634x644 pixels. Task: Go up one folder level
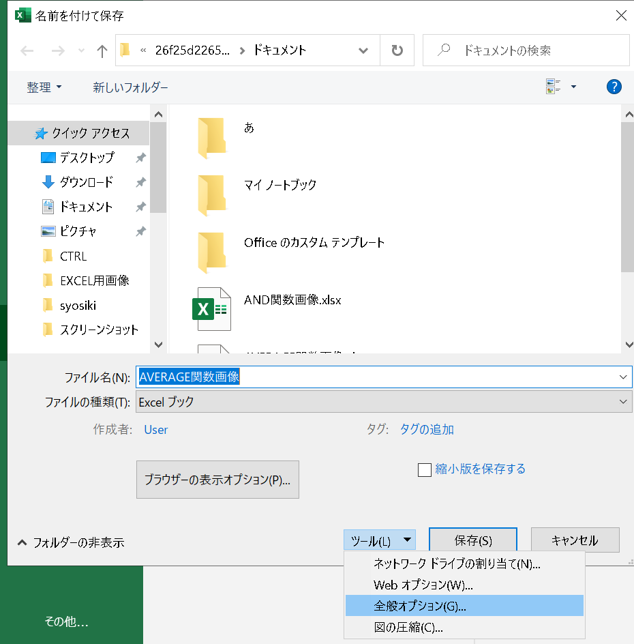point(102,51)
